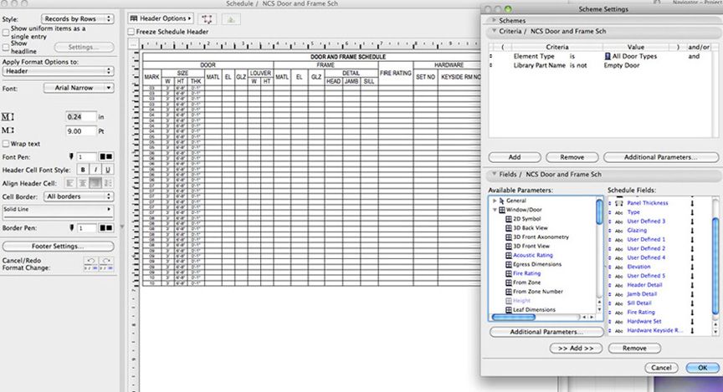Click the row height field showing 0.24
Viewport: 723px width, 392px height.
80,117
